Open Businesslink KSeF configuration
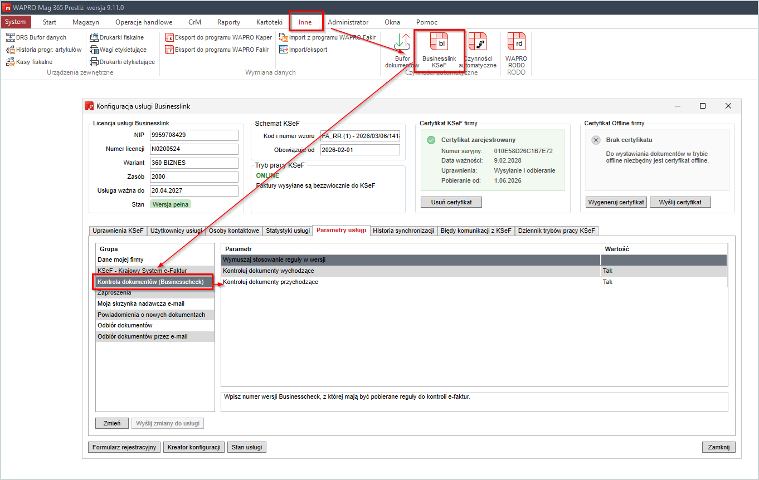This screenshot has width=759, height=480. point(439,50)
